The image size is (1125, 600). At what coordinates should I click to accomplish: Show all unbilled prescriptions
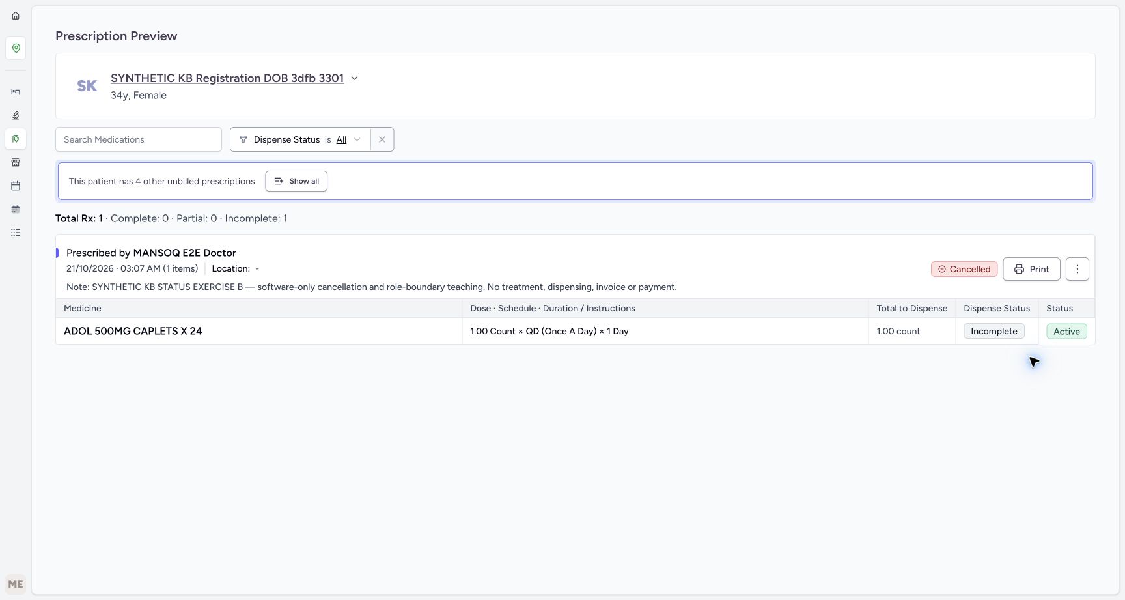(296, 181)
